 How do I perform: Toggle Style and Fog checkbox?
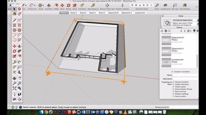173,92
